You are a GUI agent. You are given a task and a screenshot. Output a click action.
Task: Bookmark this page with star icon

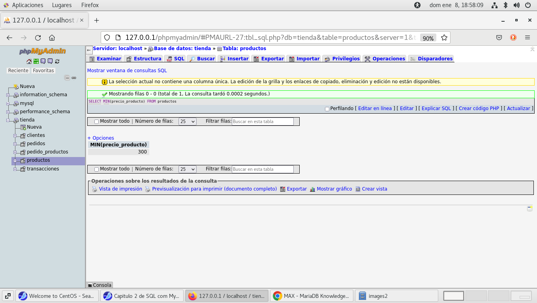click(x=444, y=38)
